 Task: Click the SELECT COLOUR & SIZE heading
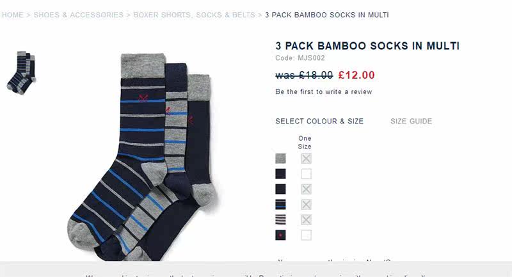point(319,122)
